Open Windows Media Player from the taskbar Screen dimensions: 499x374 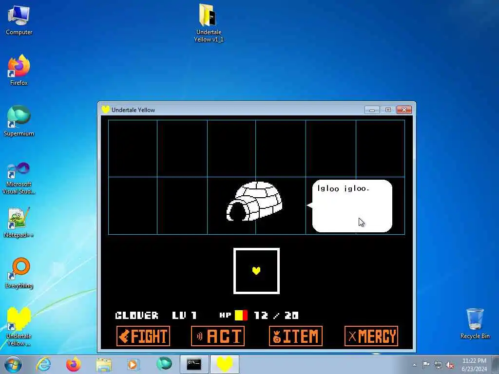pyautogui.click(x=133, y=364)
